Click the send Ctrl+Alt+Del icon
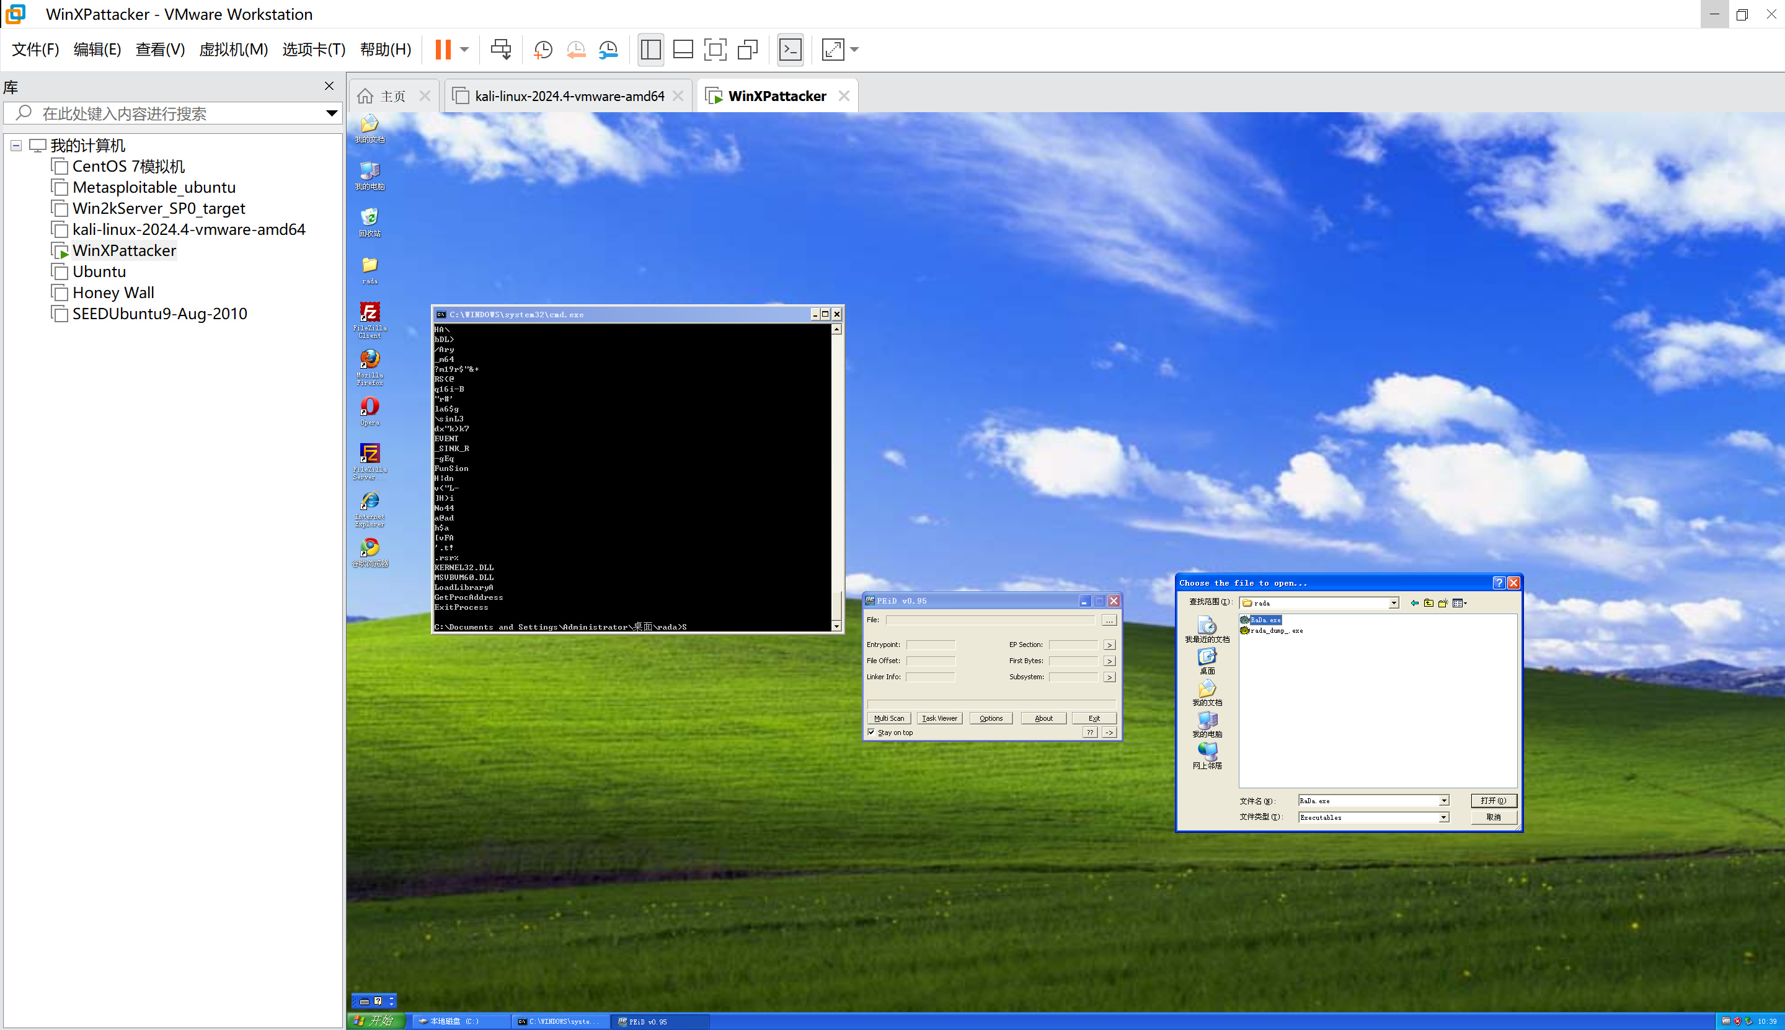 click(x=501, y=50)
